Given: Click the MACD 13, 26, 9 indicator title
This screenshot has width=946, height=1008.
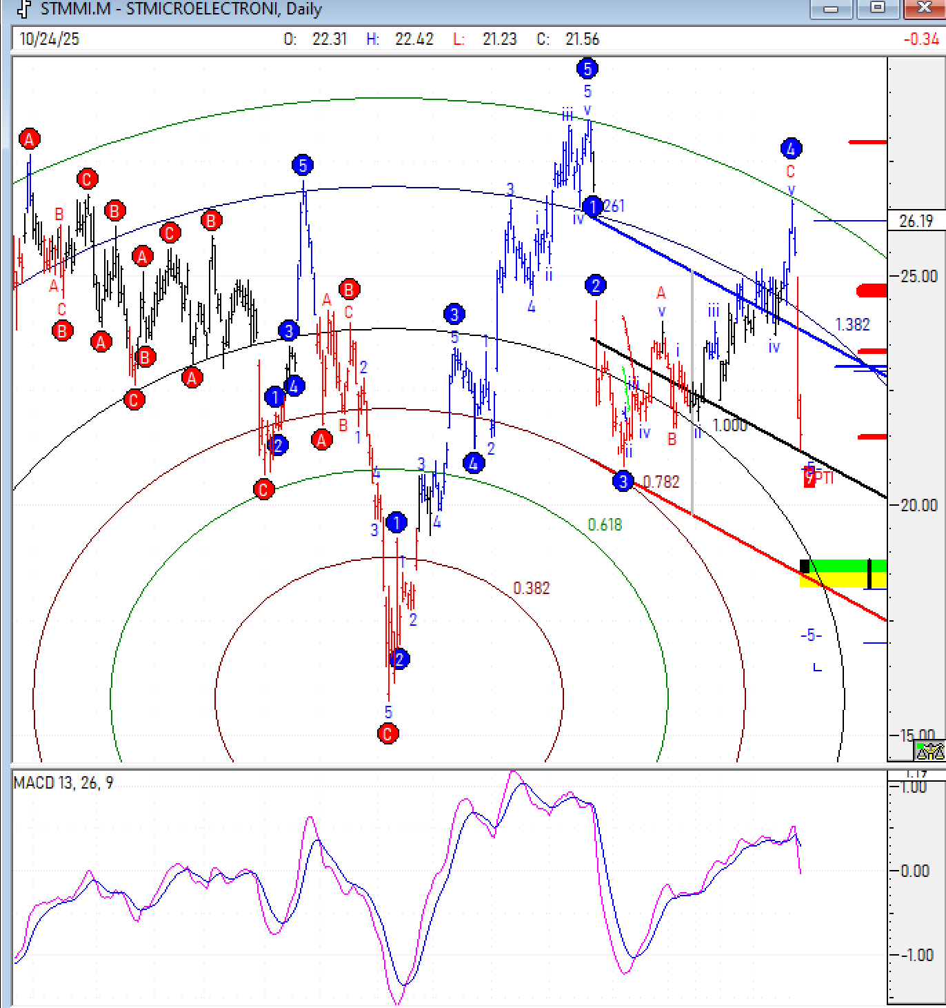Looking at the screenshot, I should pos(63,783).
